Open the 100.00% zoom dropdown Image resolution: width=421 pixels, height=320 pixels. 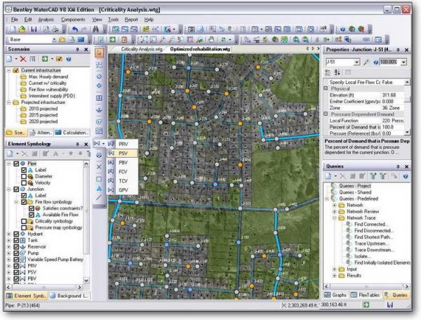pos(404,62)
